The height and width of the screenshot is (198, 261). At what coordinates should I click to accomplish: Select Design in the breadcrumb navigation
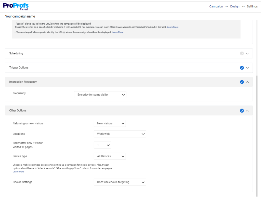click(235, 6)
